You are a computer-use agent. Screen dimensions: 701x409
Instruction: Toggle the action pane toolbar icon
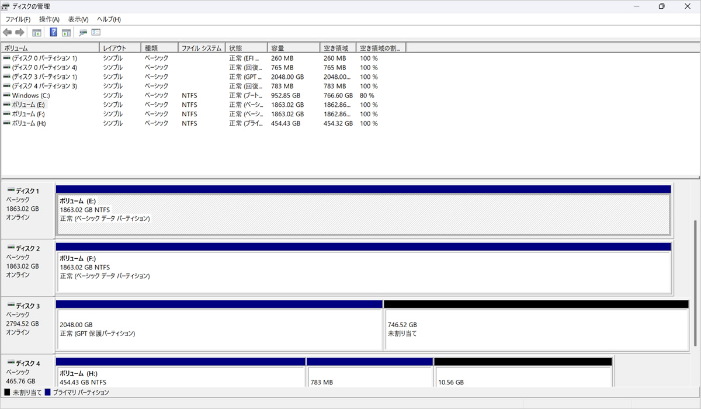[67, 33]
